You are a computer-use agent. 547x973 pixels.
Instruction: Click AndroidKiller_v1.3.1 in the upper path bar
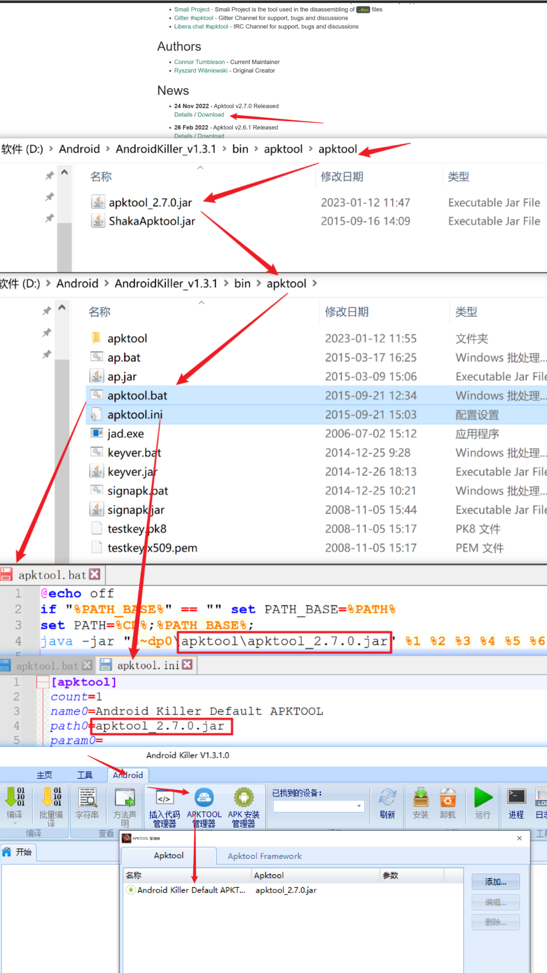pos(166,149)
